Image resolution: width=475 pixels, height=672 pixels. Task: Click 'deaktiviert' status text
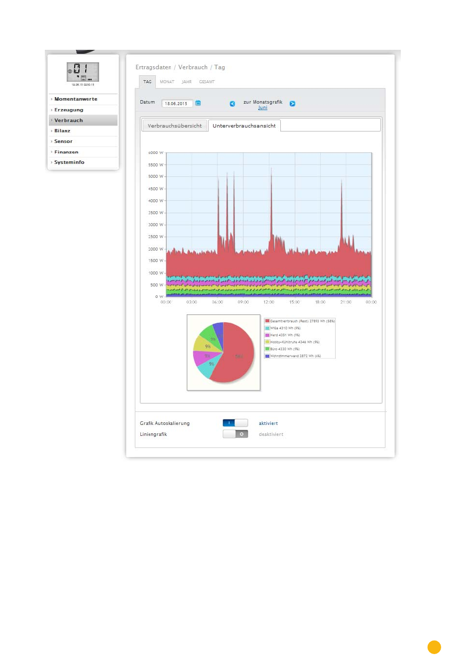[x=271, y=434]
